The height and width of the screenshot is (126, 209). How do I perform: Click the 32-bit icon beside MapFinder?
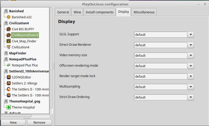point(6,53)
